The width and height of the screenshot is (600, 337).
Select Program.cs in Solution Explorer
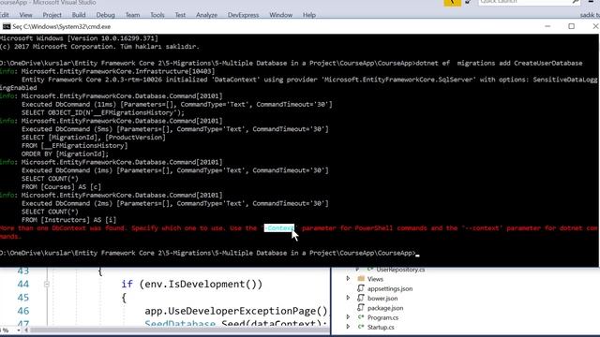click(x=382, y=317)
